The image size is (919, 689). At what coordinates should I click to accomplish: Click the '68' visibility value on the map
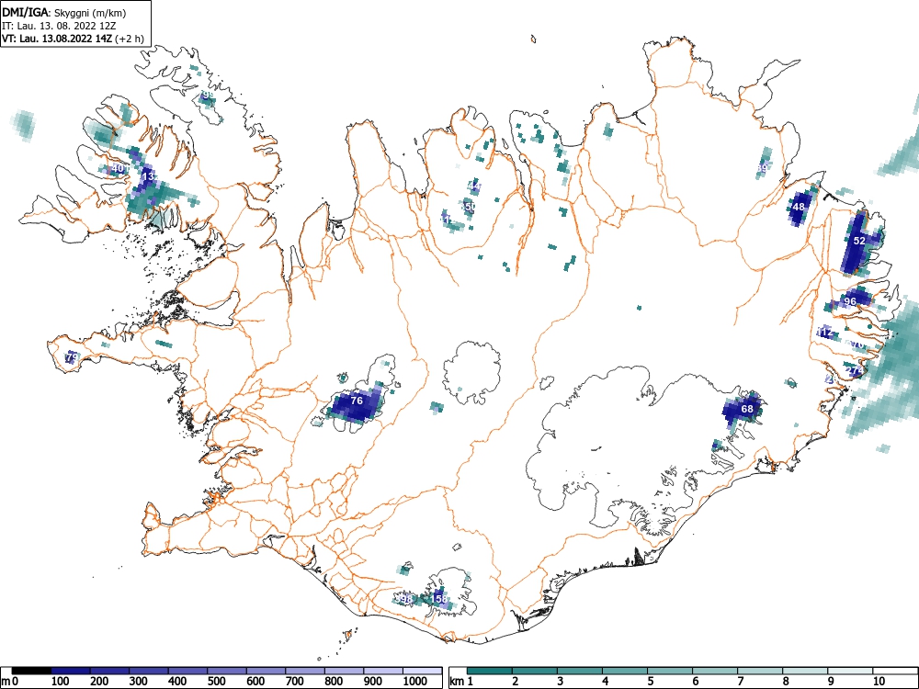[746, 409]
